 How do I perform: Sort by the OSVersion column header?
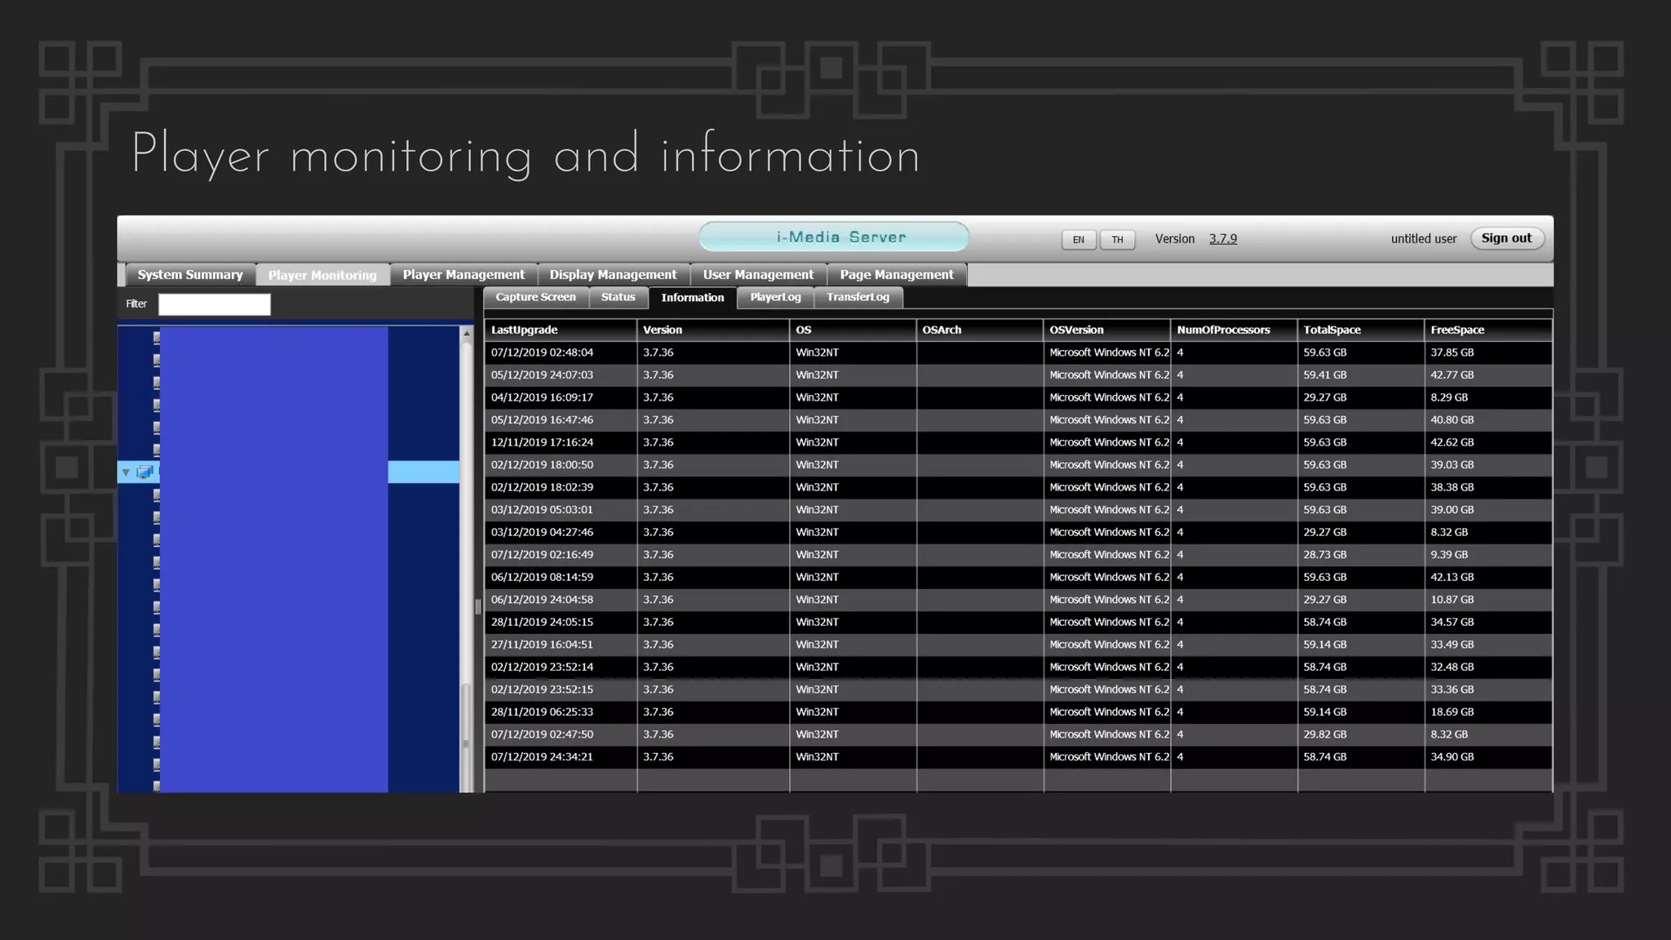1107,330
